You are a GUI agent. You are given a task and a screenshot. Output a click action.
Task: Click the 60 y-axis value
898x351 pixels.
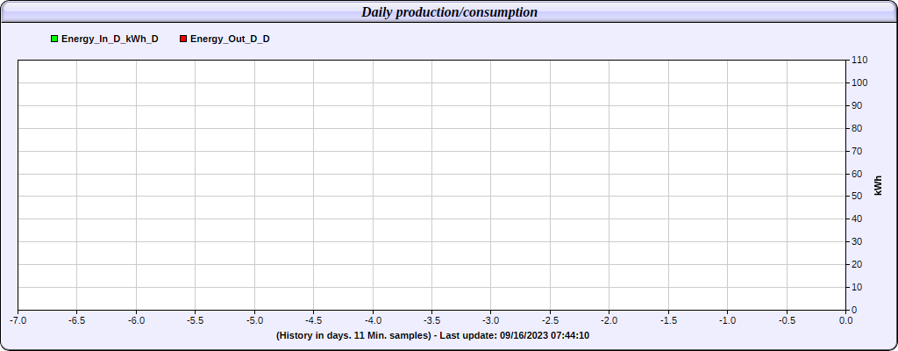point(858,174)
